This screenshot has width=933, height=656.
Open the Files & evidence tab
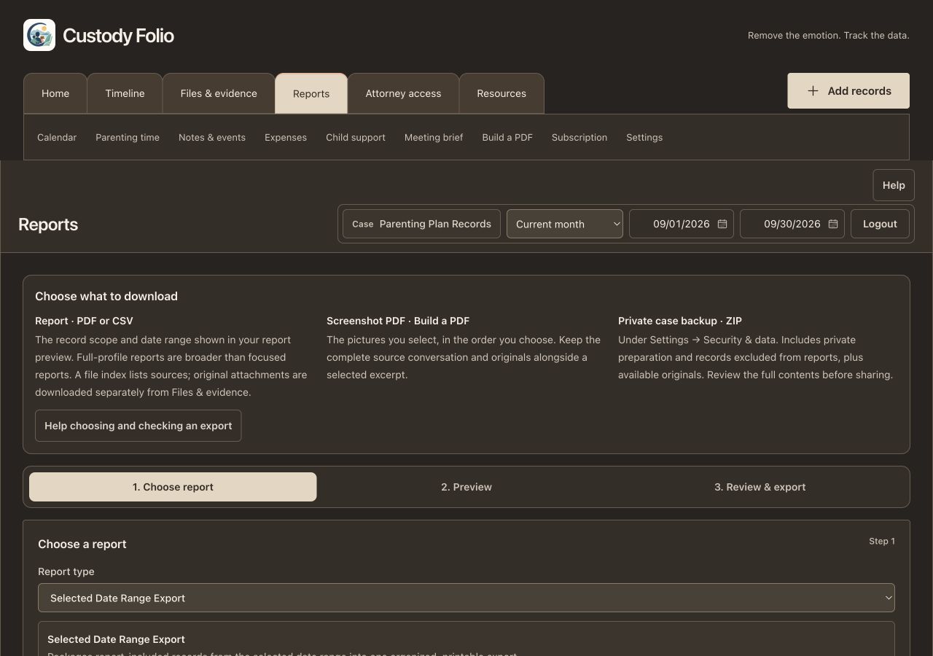click(219, 93)
